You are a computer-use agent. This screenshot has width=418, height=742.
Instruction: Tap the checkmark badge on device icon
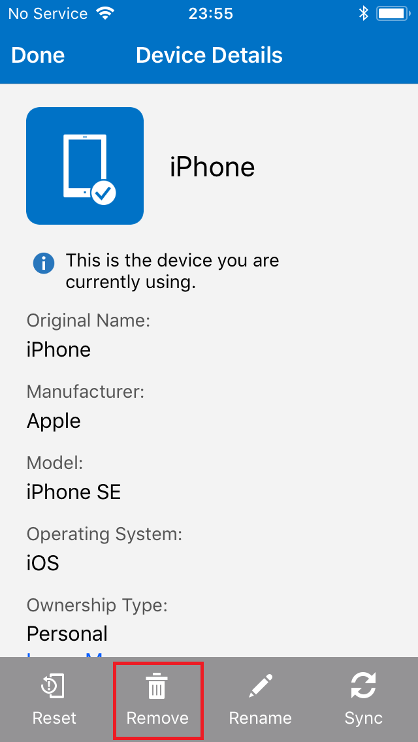coord(104,193)
